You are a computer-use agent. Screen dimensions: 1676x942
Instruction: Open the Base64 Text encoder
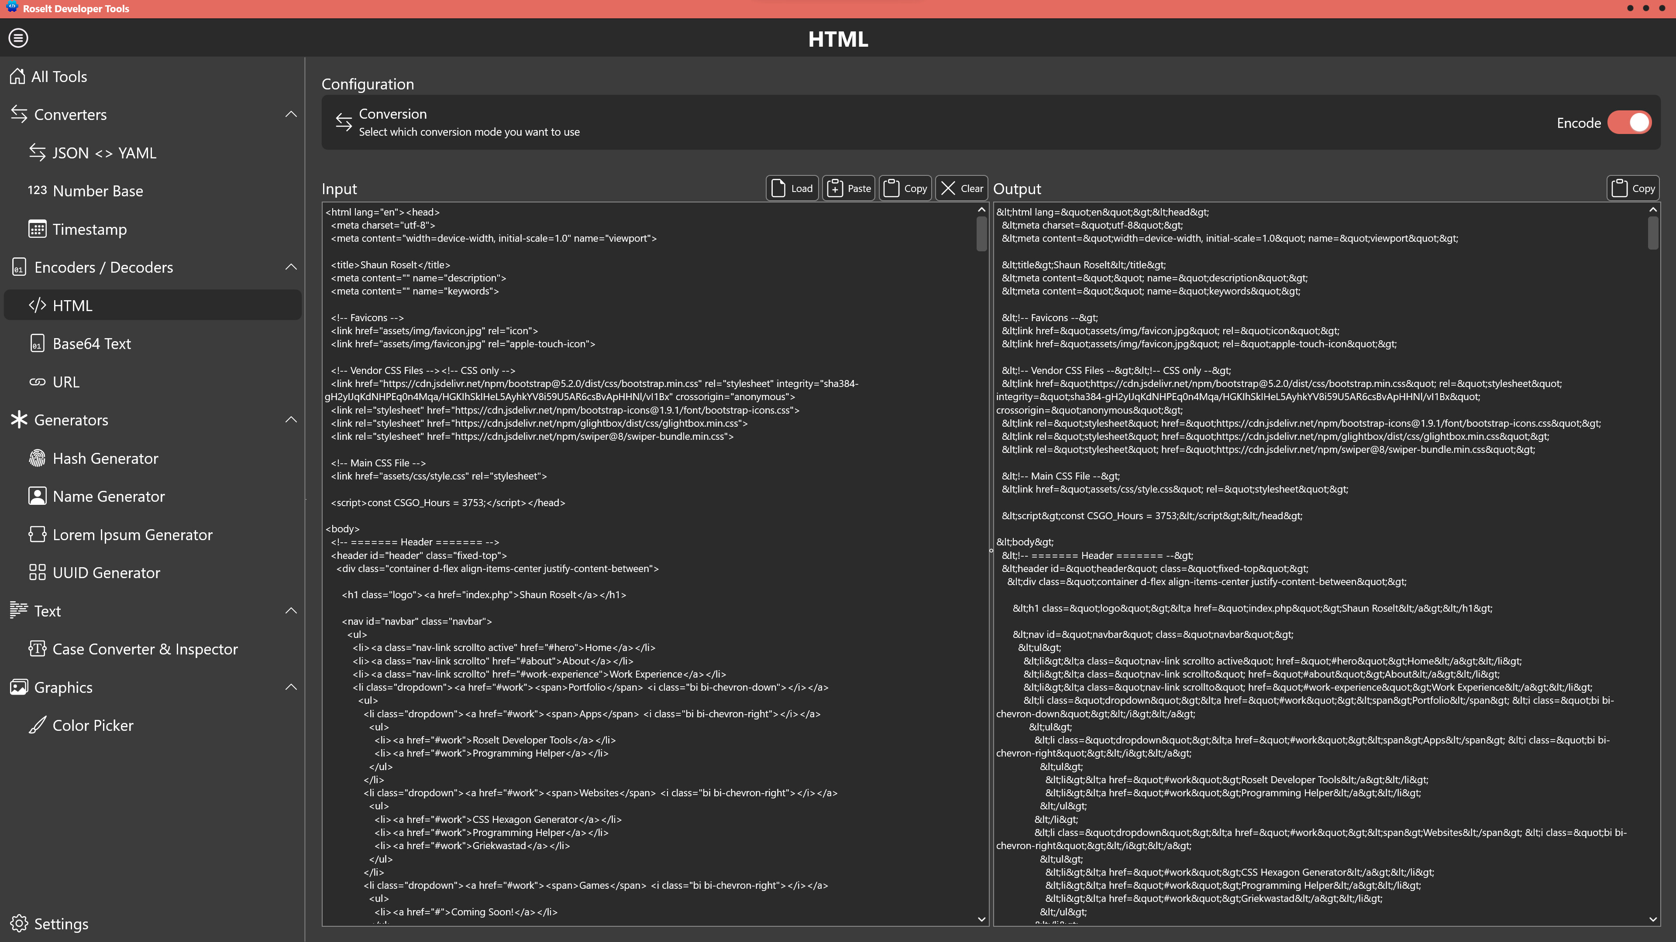92,343
